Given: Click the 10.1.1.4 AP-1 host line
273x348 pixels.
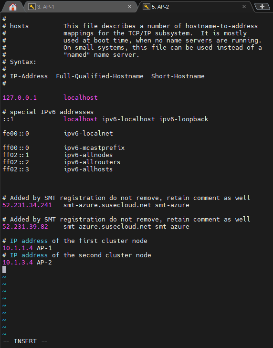Looking at the screenshot, I should 27,248.
